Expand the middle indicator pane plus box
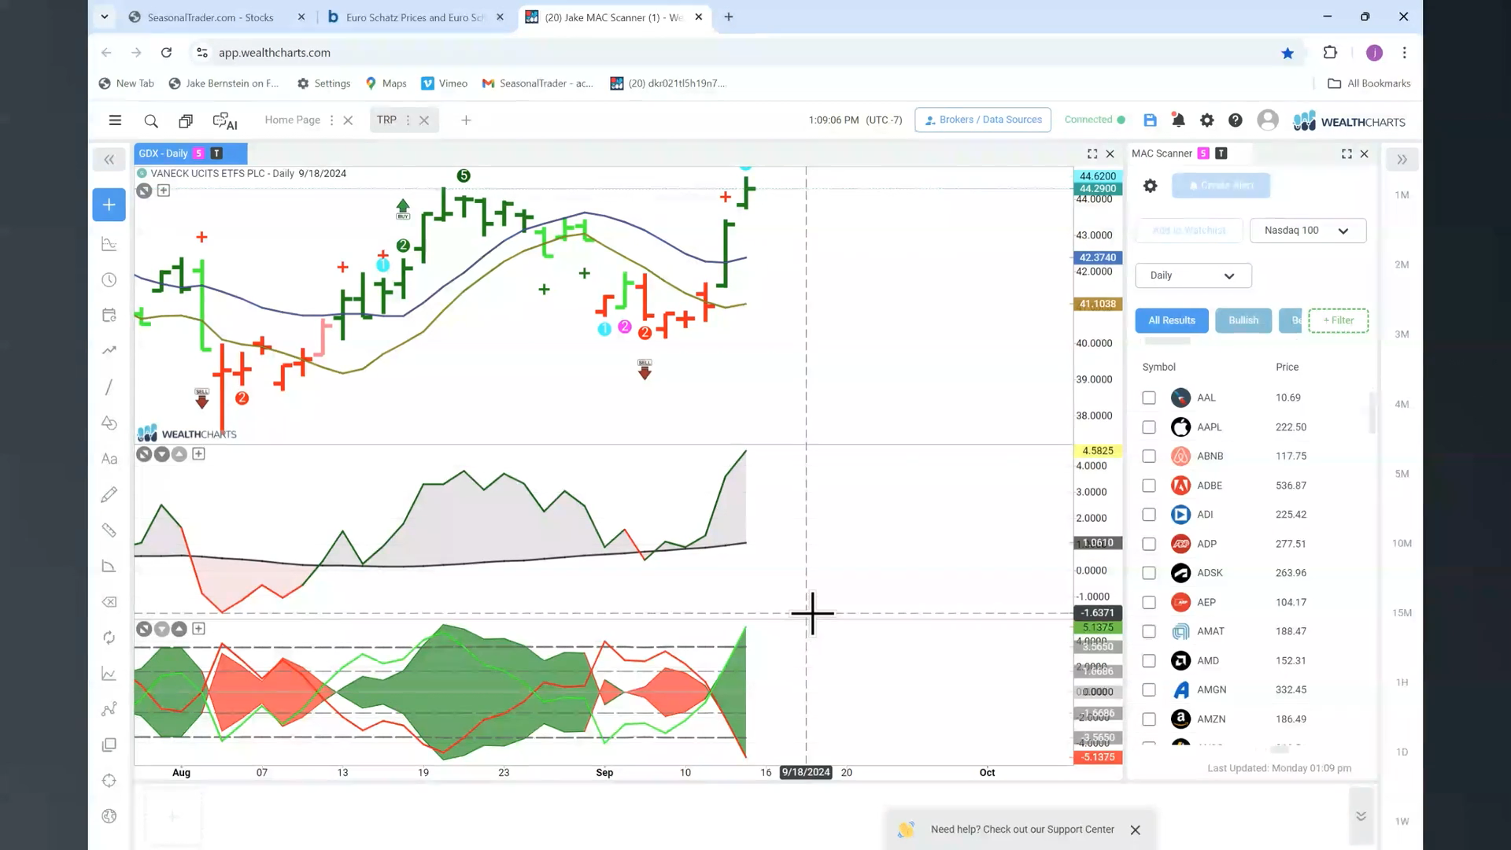This screenshot has width=1511, height=850. click(x=198, y=454)
